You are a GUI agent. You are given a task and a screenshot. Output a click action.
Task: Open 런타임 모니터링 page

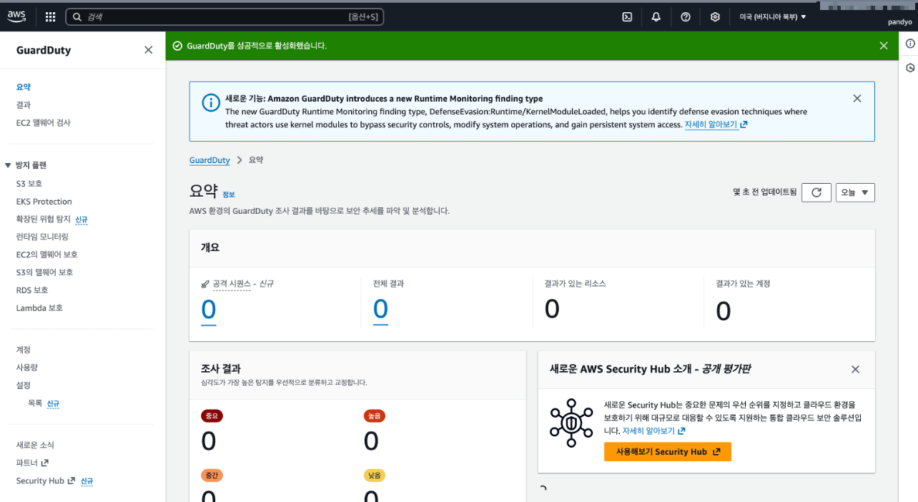click(x=42, y=237)
